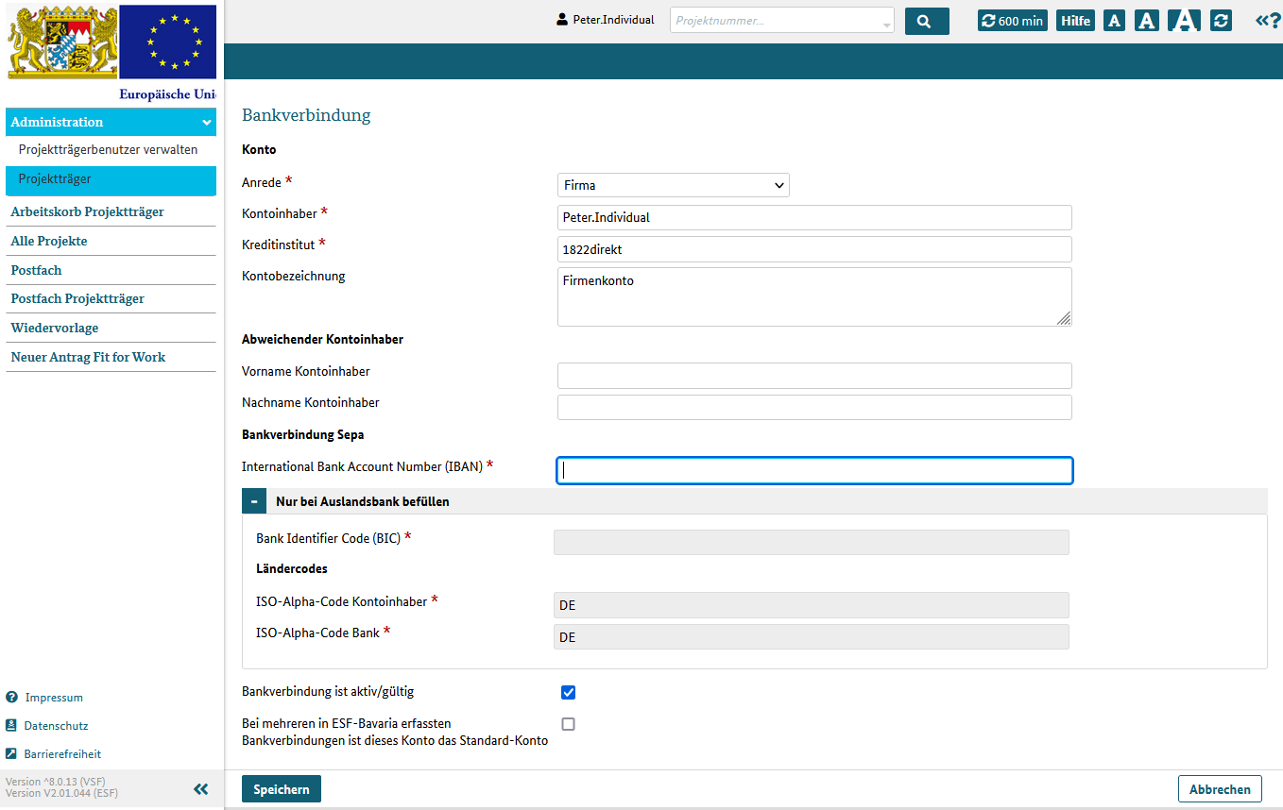Image resolution: width=1283 pixels, height=810 pixels.
Task: Go to Alle Projekte
Action: click(x=49, y=242)
